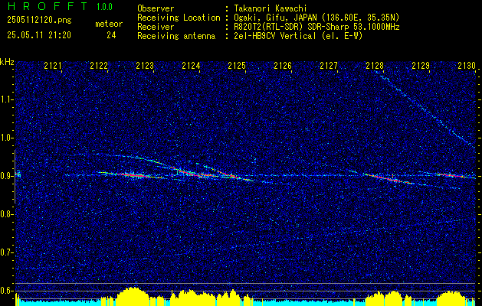Click the Receiver field label
Viewport: 482px width, 306px height.
click(x=156, y=27)
